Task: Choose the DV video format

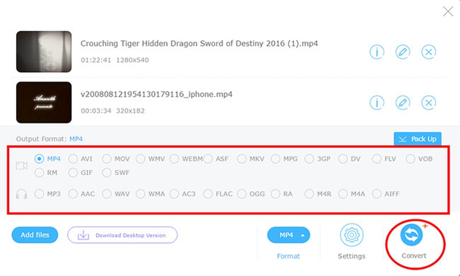Action: point(343,159)
